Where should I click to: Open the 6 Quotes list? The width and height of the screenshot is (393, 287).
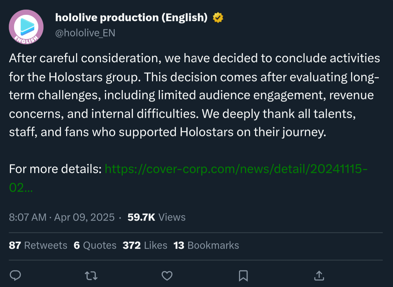(95, 245)
